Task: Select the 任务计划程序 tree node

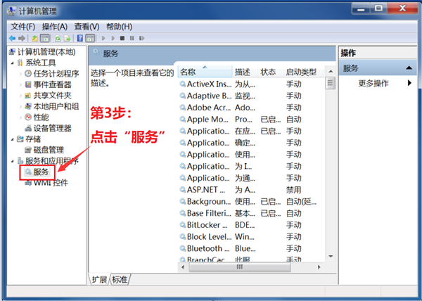Action: pyautogui.click(x=52, y=74)
